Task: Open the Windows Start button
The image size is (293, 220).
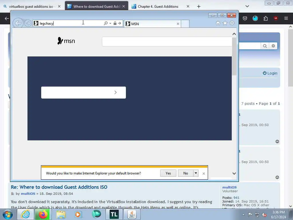Action: (8, 214)
